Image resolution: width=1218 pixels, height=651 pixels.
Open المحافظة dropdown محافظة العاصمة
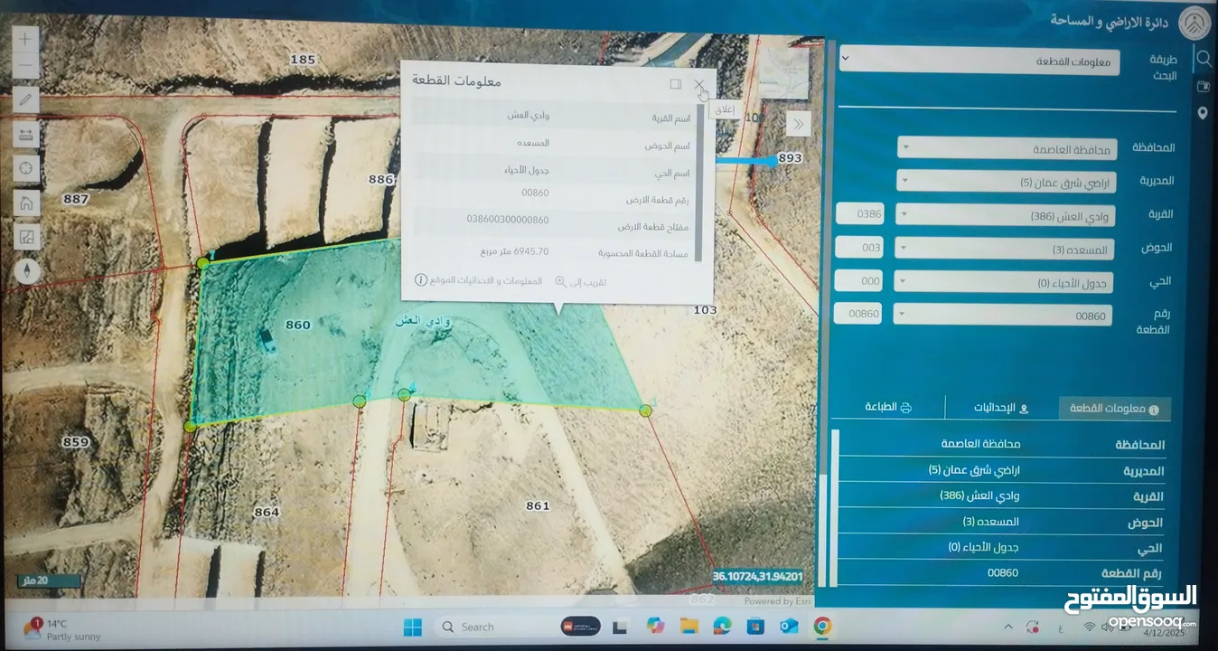pos(1007,148)
